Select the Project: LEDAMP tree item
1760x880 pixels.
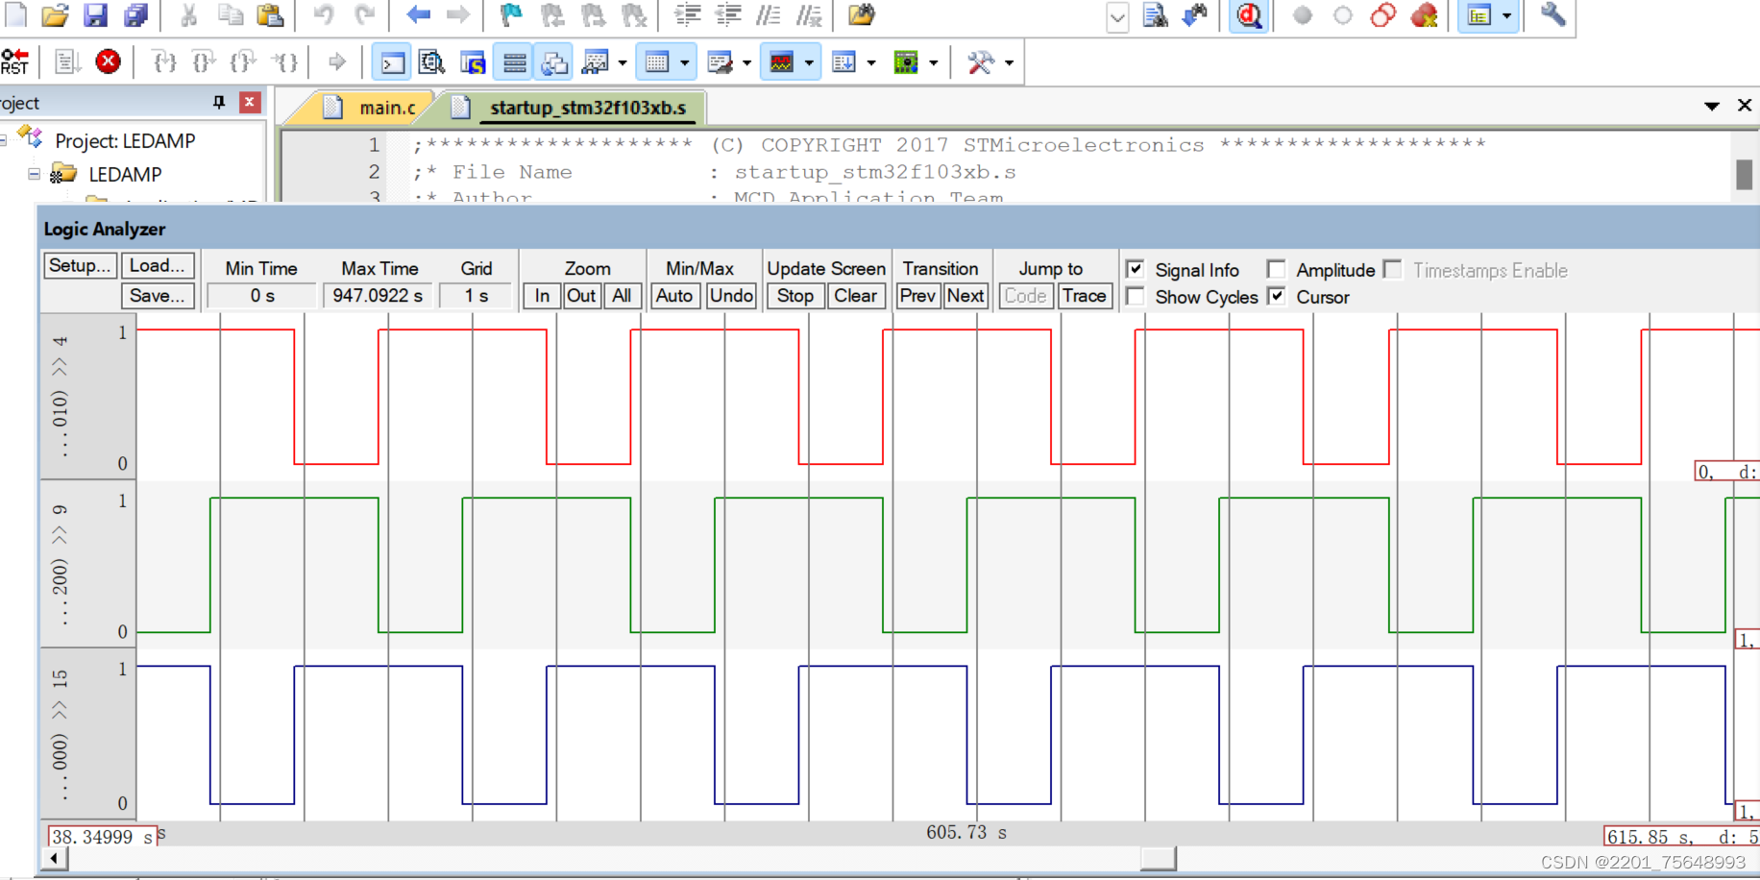coord(125,140)
